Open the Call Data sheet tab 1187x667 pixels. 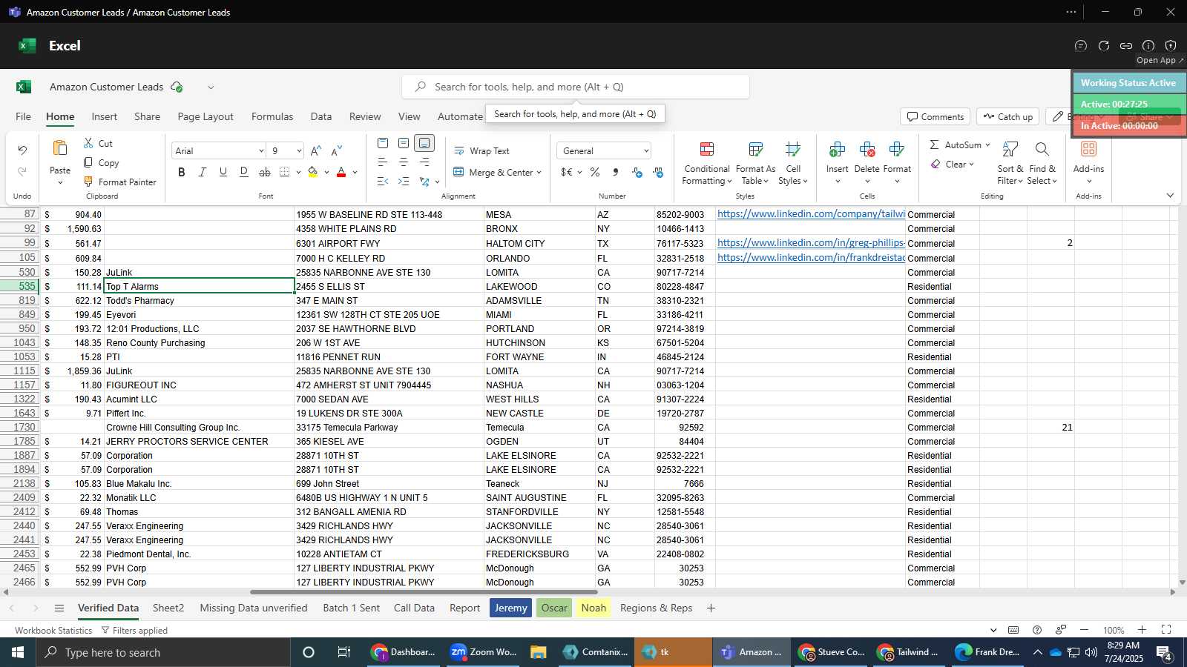coord(414,608)
